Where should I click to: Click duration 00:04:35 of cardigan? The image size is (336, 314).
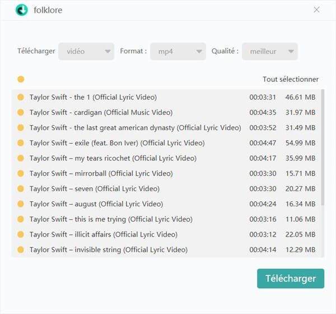click(263, 113)
